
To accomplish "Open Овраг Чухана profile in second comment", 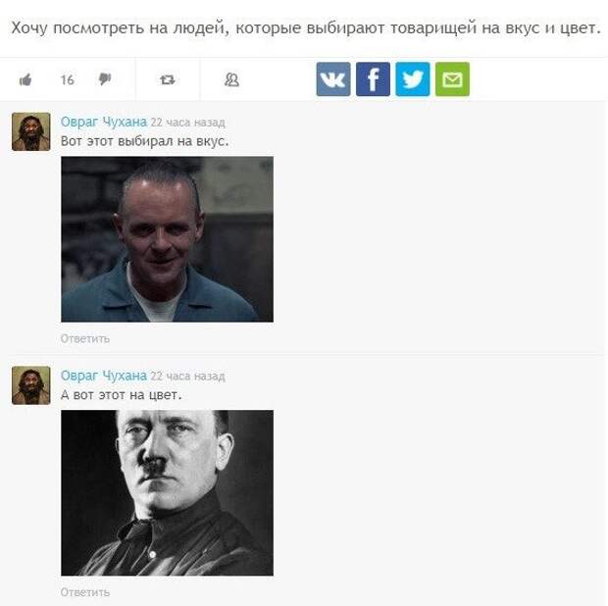I will [104, 376].
